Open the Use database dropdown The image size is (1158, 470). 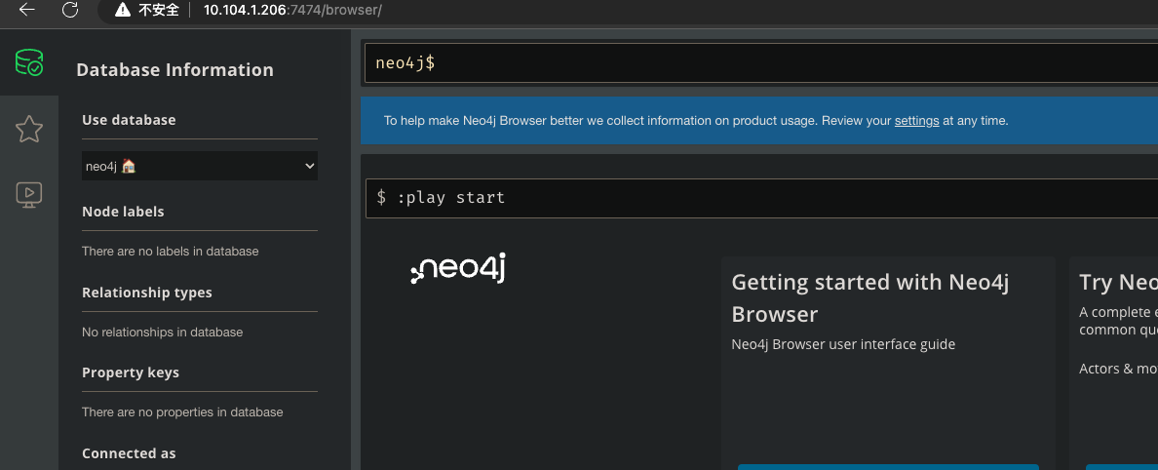pyautogui.click(x=200, y=167)
